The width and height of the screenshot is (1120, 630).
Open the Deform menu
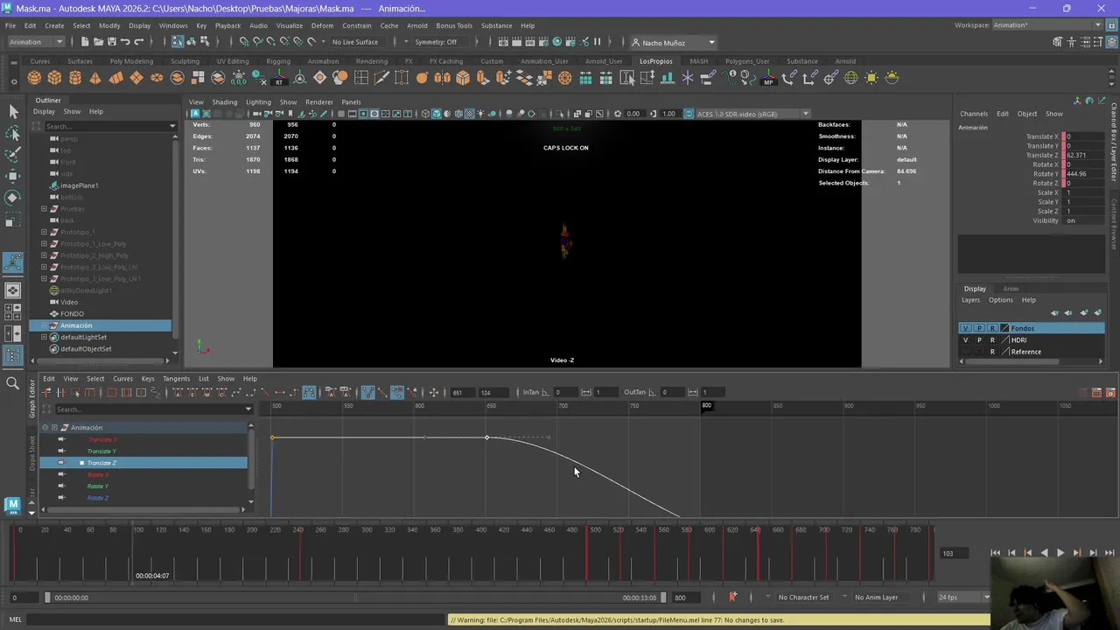[x=322, y=25]
